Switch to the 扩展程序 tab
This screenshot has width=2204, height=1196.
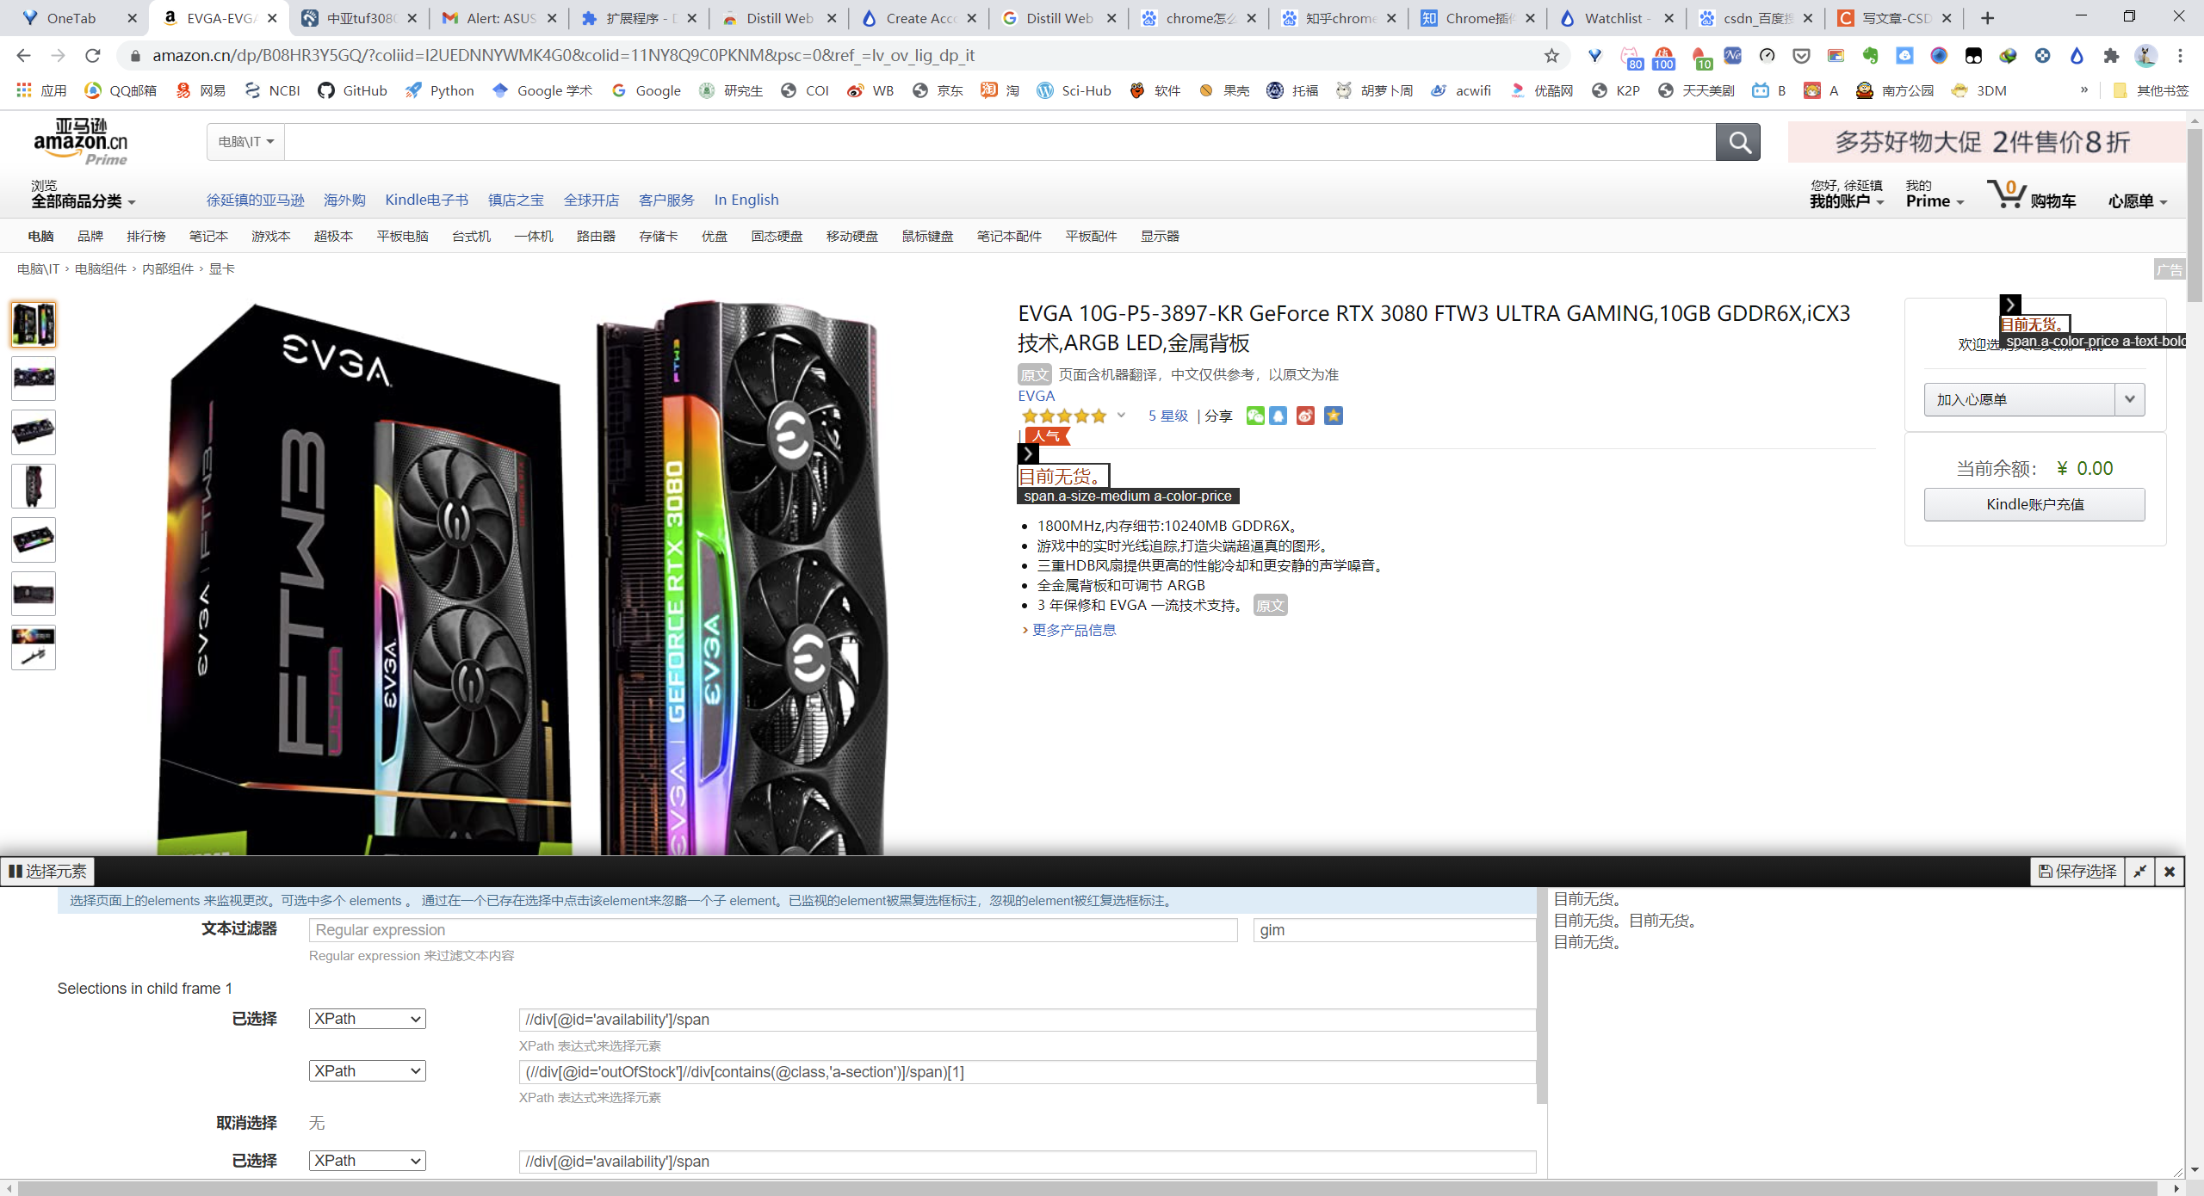coord(640,18)
